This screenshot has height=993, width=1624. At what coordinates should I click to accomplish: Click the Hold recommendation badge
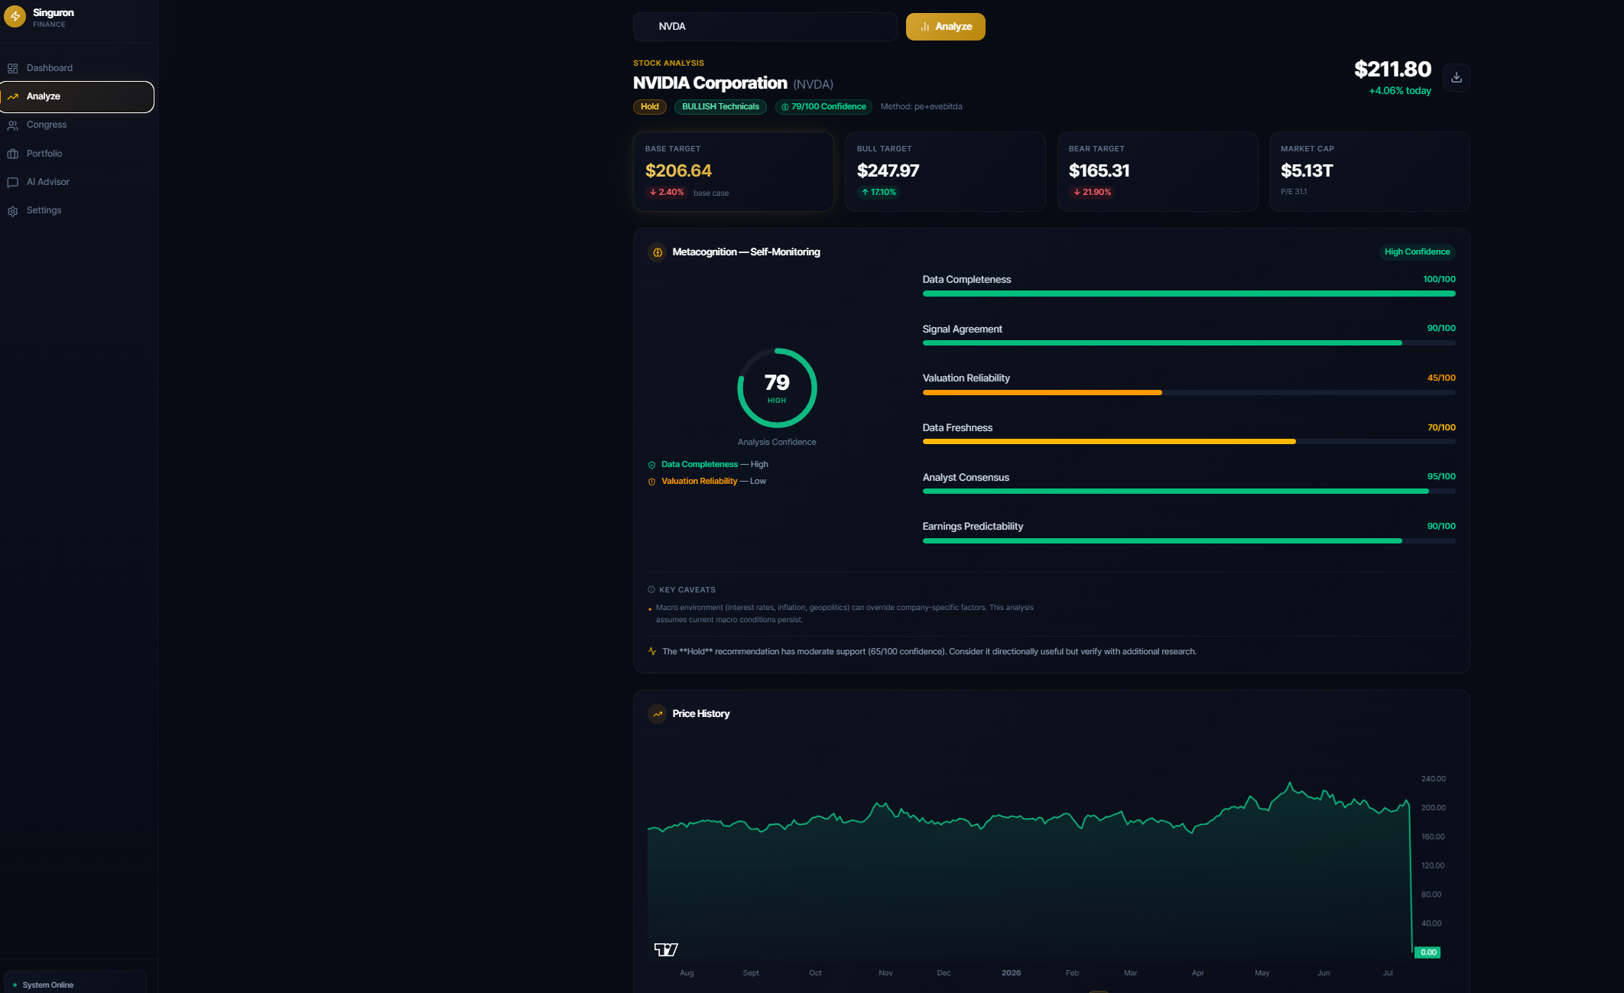pos(649,107)
